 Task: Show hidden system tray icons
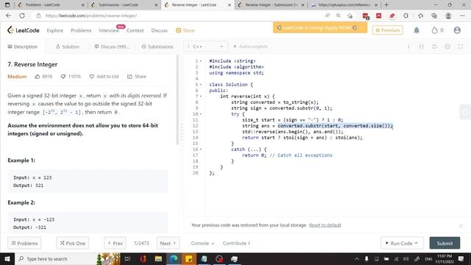[356, 258]
